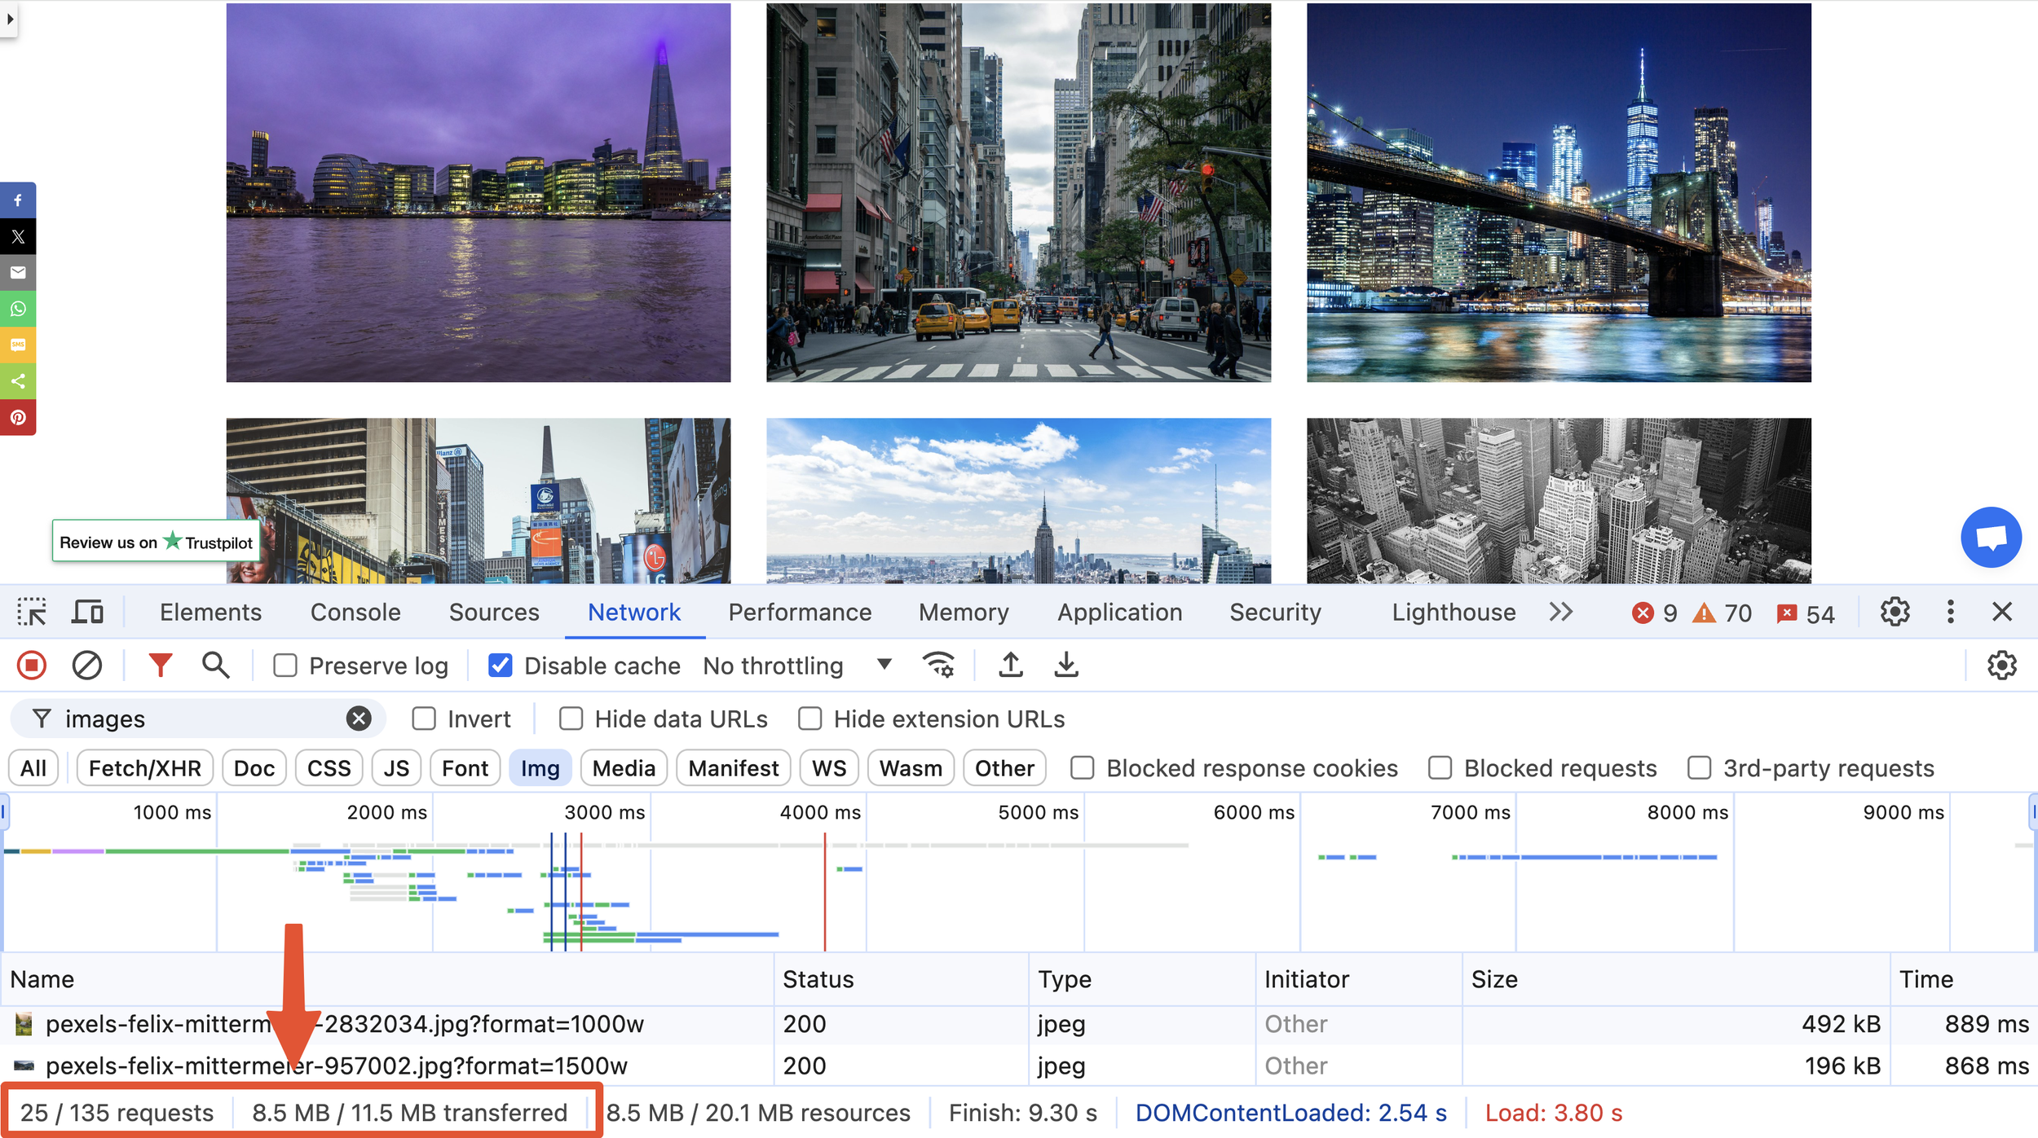Switch to the Memory tab
The image size is (2038, 1138).
click(964, 612)
